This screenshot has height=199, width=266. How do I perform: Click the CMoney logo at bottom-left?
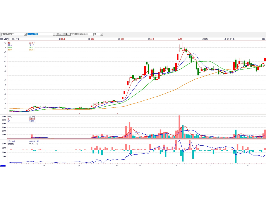3,166
